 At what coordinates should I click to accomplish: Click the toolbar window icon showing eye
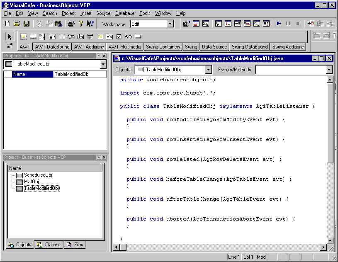(x=238, y=24)
